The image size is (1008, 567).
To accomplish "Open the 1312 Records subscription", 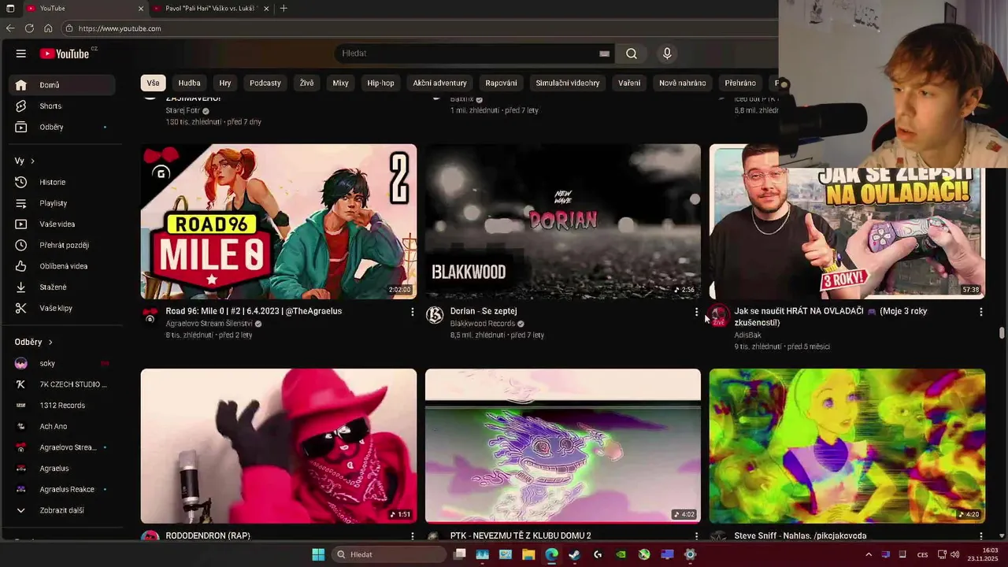I will pos(62,406).
